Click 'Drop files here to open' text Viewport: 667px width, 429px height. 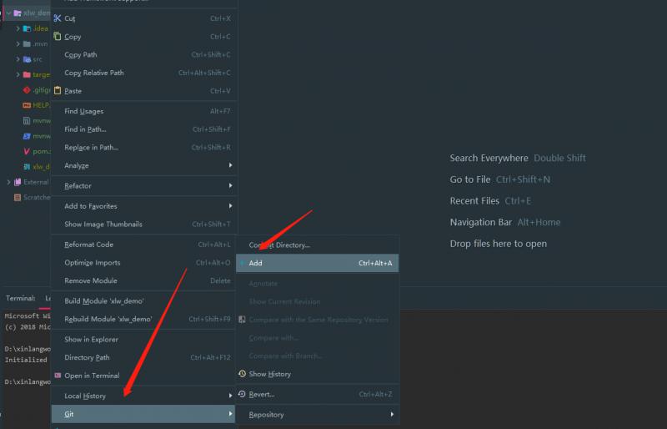[498, 244]
